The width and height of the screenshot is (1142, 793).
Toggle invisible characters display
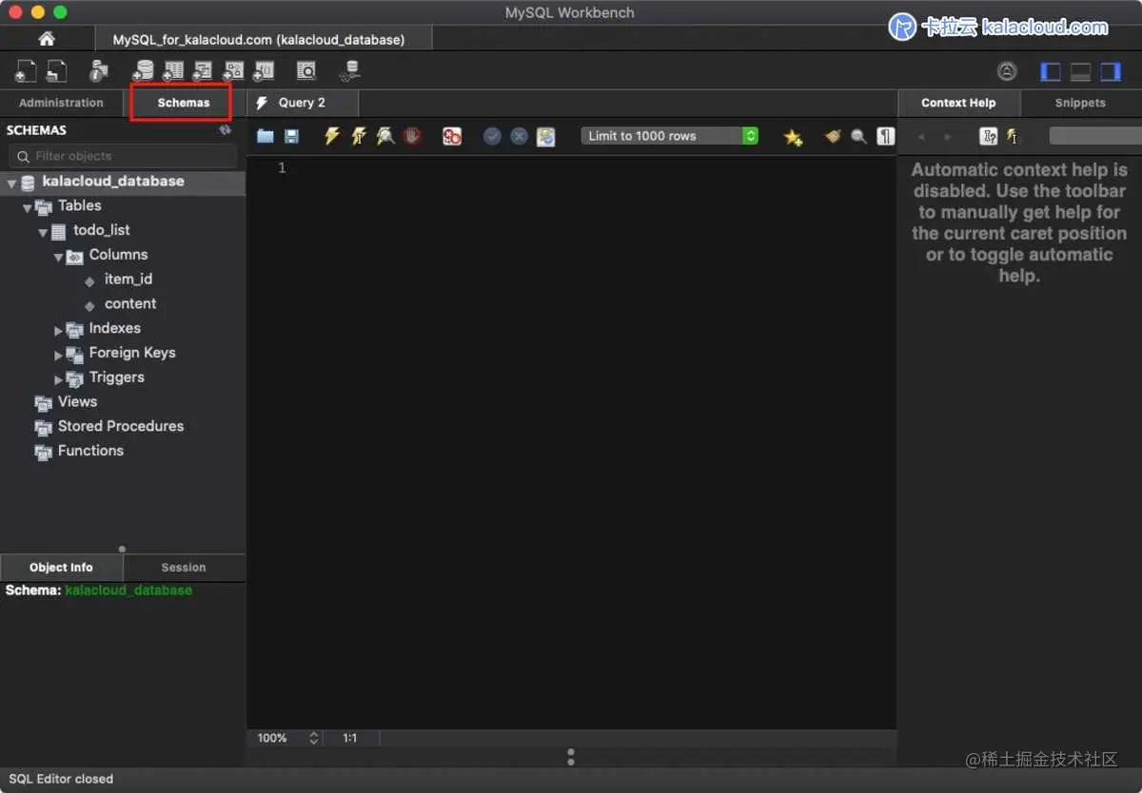tap(886, 136)
